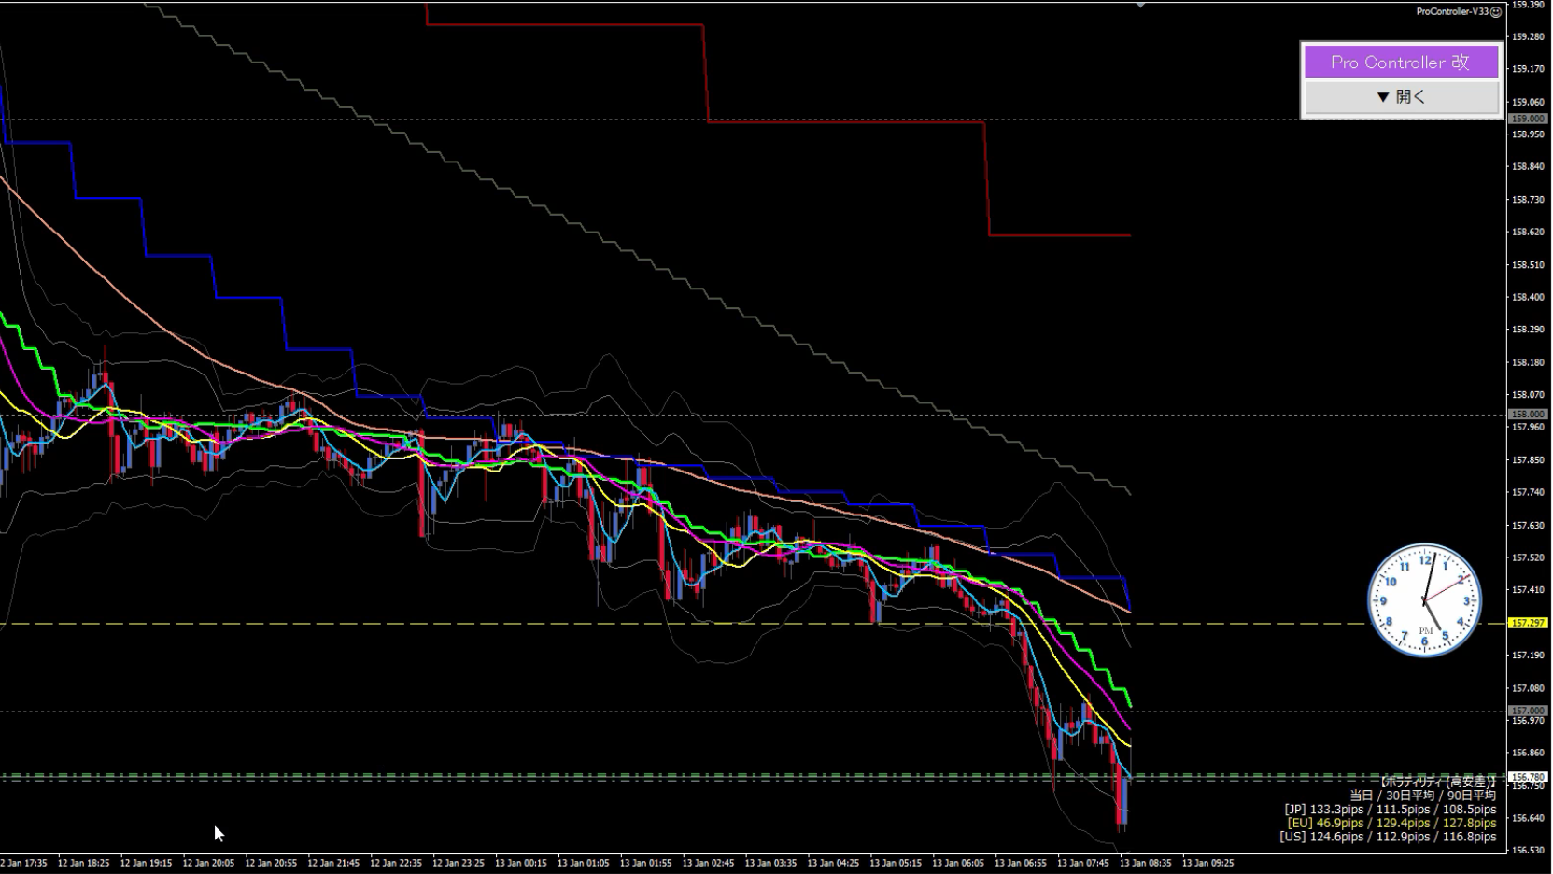
Task: Click the yellow 157.297 price label
Action: tap(1528, 623)
